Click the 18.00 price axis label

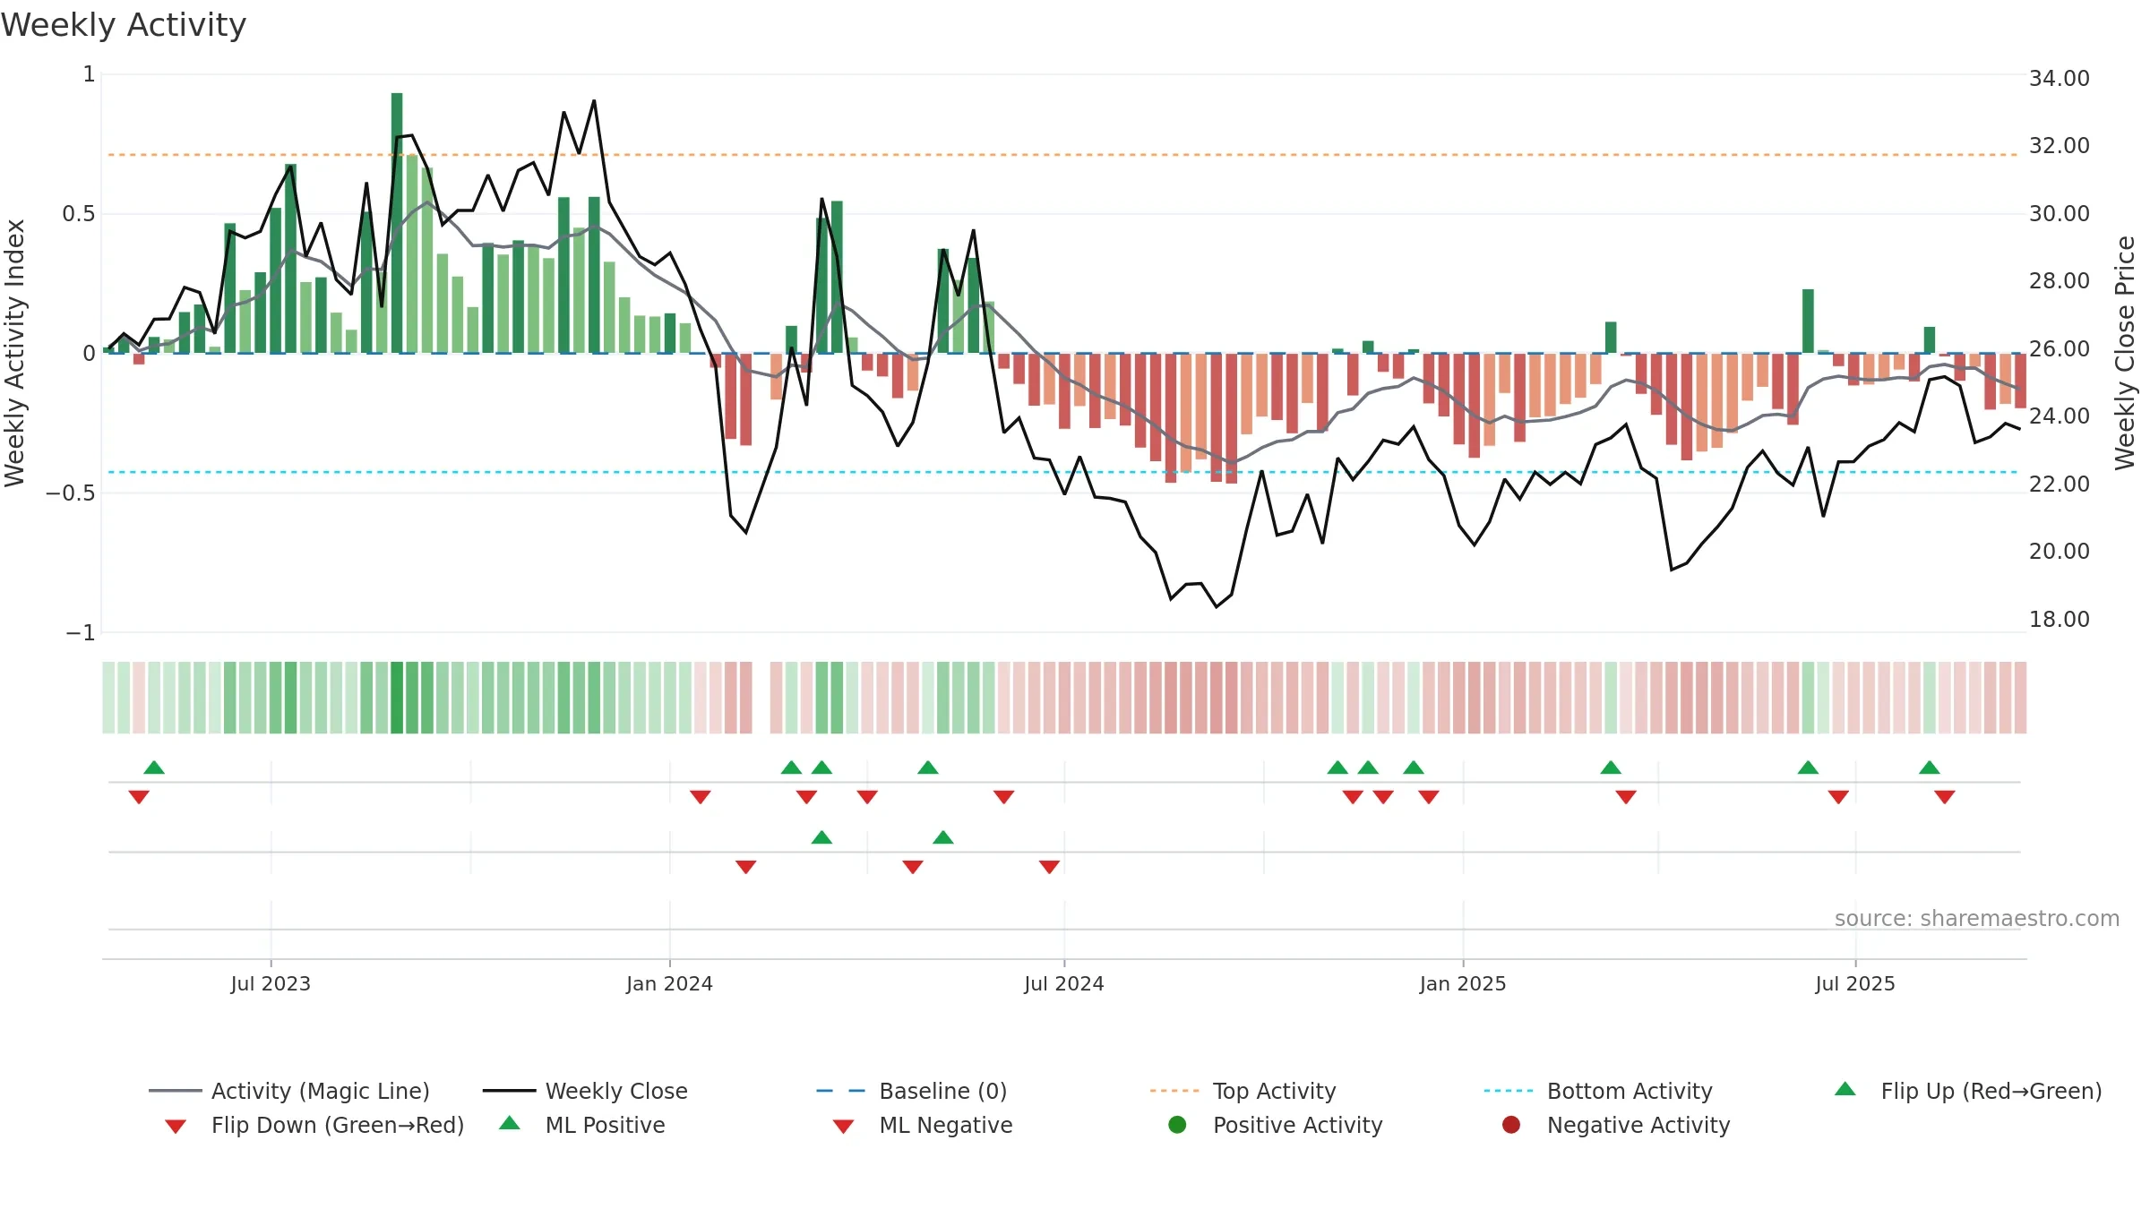[x=2060, y=620]
